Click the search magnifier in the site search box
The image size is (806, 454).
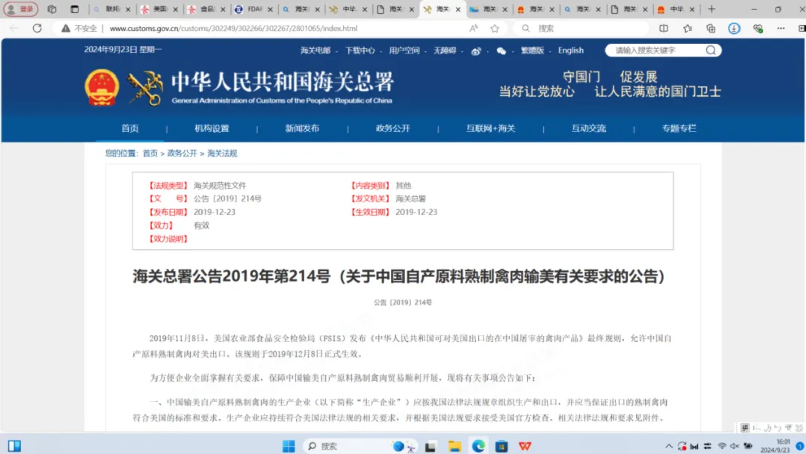click(x=711, y=50)
